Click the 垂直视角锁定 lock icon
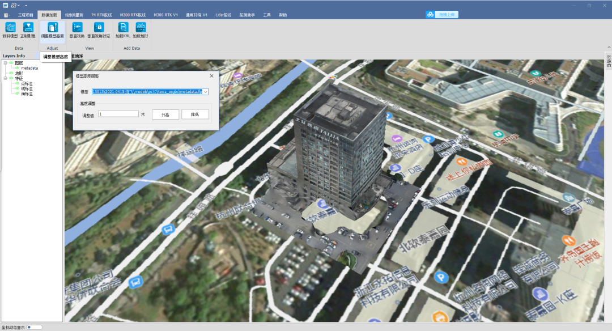The image size is (612, 331). click(99, 27)
